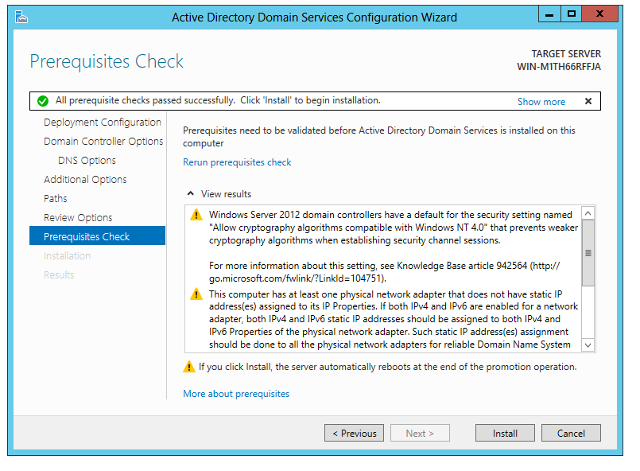The image size is (640, 471).
Task: Click the reboot warning icon near Install note
Action: [189, 367]
